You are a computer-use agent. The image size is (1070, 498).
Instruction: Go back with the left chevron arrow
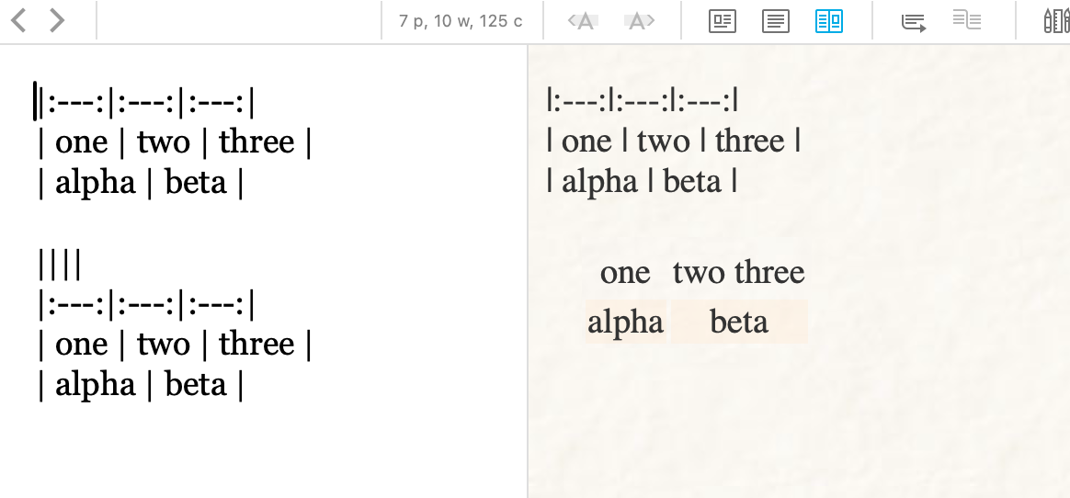pos(18,20)
